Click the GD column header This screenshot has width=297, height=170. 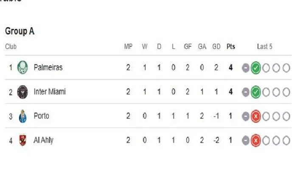(216, 46)
